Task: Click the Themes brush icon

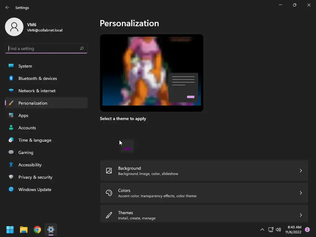Action: click(x=109, y=215)
